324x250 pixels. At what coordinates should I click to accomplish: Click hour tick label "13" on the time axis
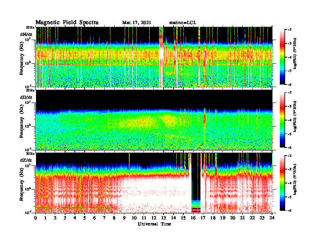pos(164,218)
